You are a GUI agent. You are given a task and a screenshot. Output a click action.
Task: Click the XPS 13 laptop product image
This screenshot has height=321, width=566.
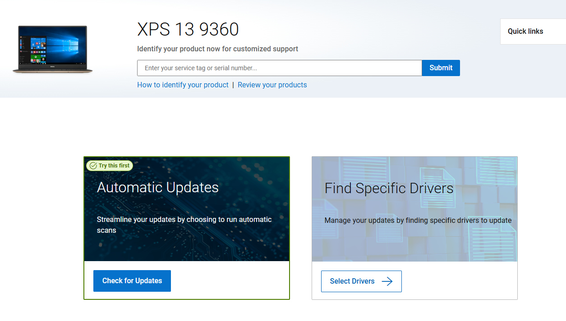click(x=52, y=50)
